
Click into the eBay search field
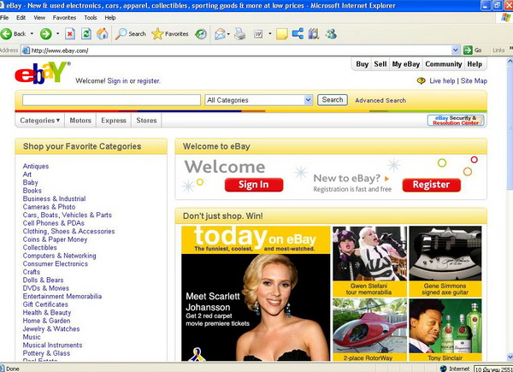click(x=111, y=100)
